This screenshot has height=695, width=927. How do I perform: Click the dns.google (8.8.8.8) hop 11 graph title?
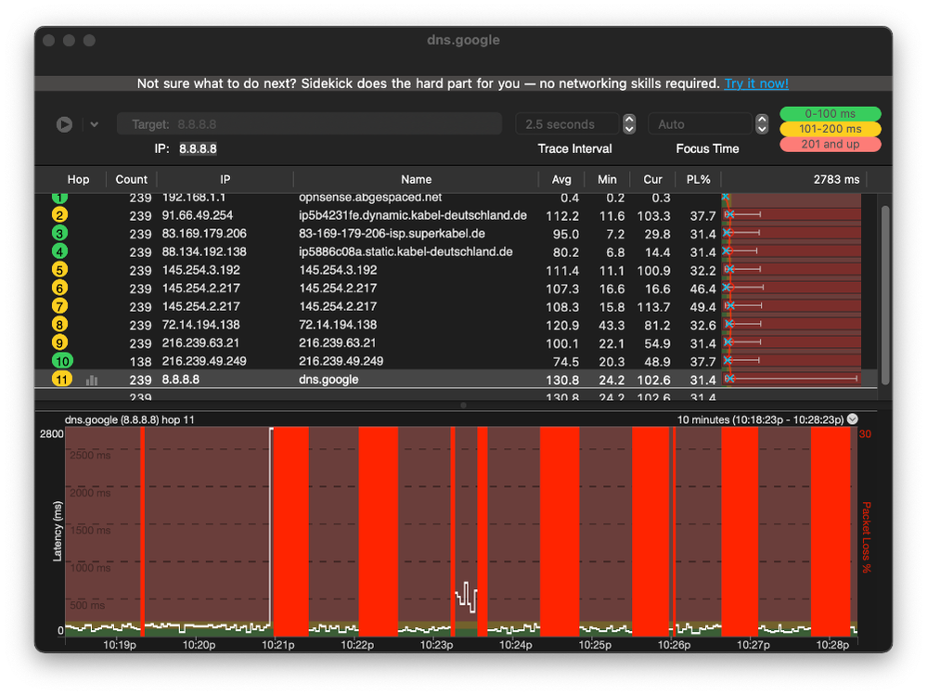pos(130,419)
